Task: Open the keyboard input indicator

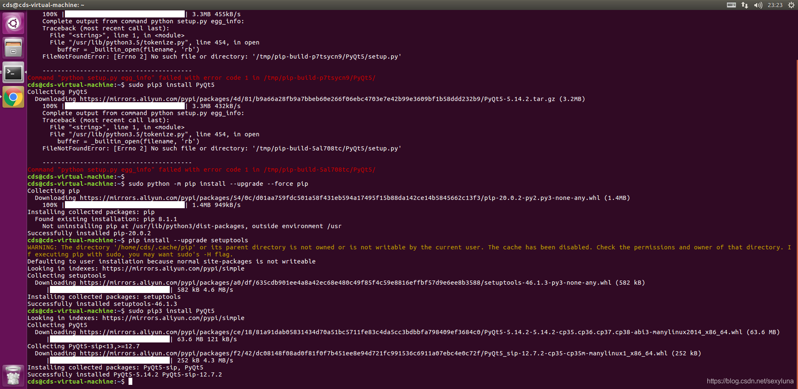Action: pyautogui.click(x=731, y=5)
